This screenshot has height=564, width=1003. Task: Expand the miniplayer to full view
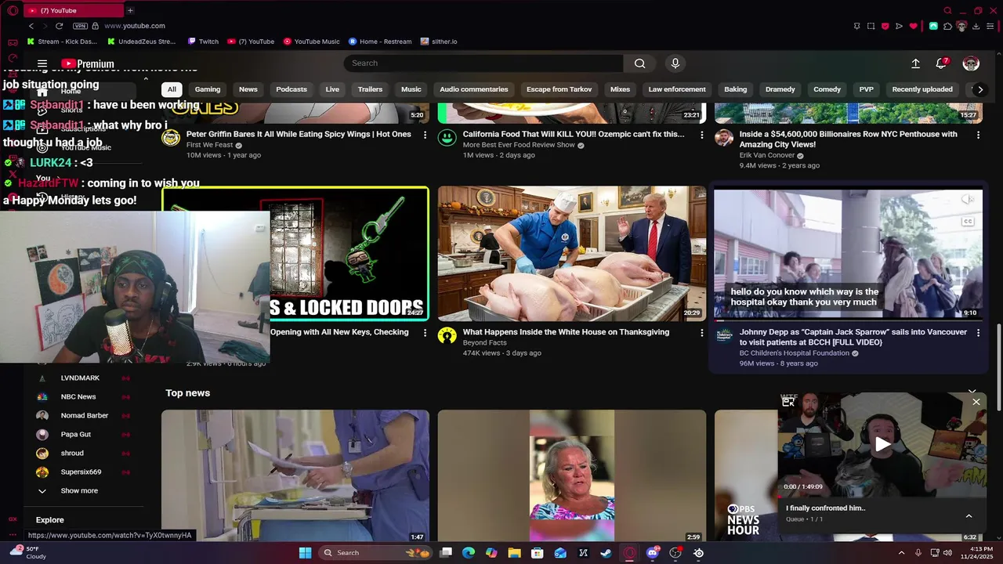coord(788,402)
